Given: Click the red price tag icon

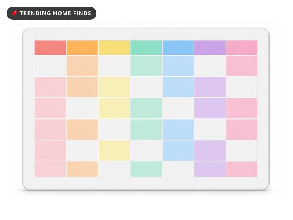Looking at the screenshot, I should coord(14,13).
